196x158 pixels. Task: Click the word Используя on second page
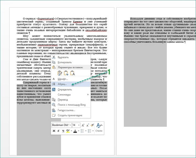(x=137, y=19)
